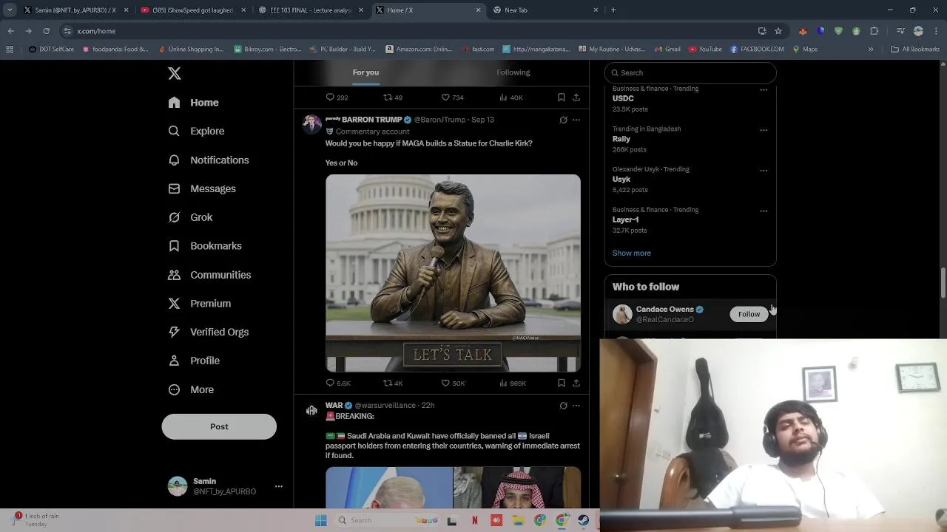Viewport: 947px width, 532px height.
Task: Open Communities in the sidebar
Action: pyautogui.click(x=209, y=275)
